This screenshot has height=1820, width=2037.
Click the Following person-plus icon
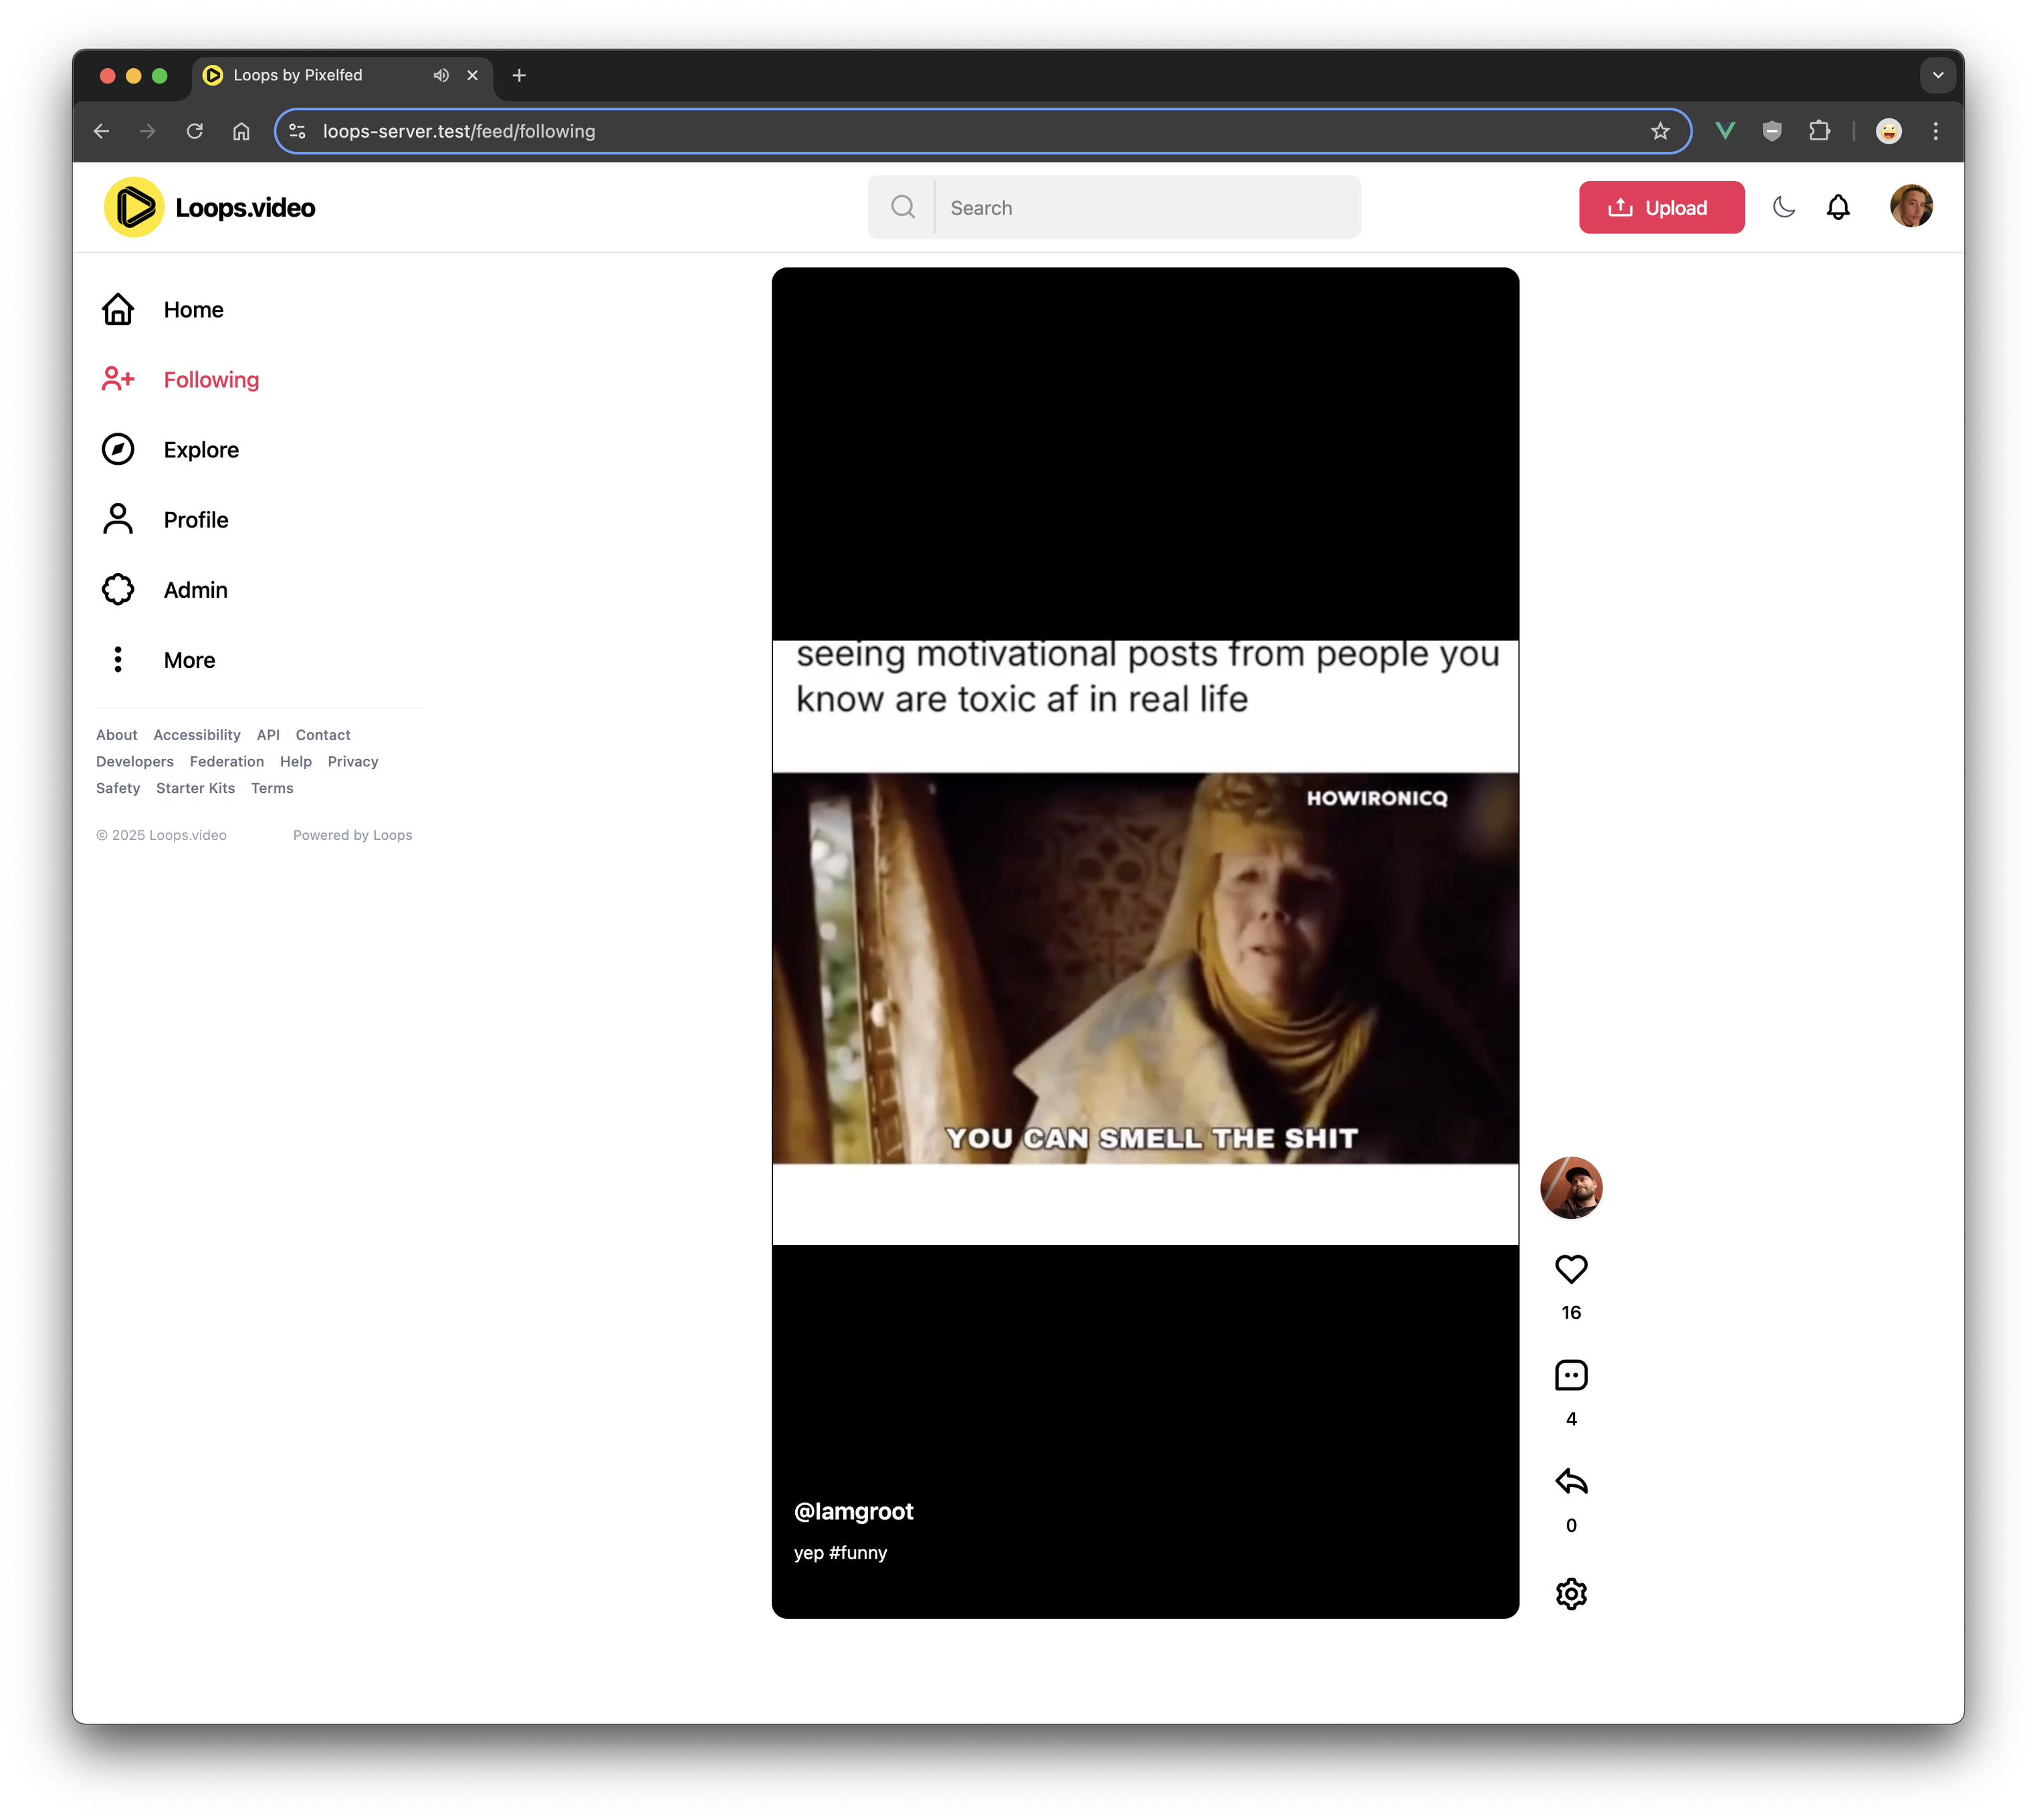(118, 379)
